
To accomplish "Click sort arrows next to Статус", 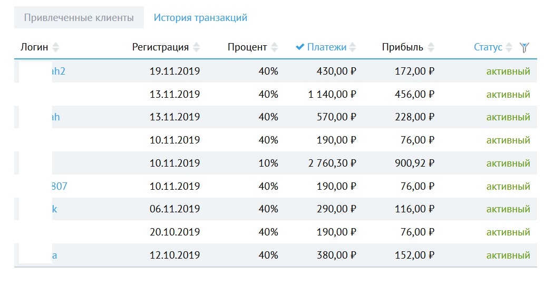I will [509, 47].
